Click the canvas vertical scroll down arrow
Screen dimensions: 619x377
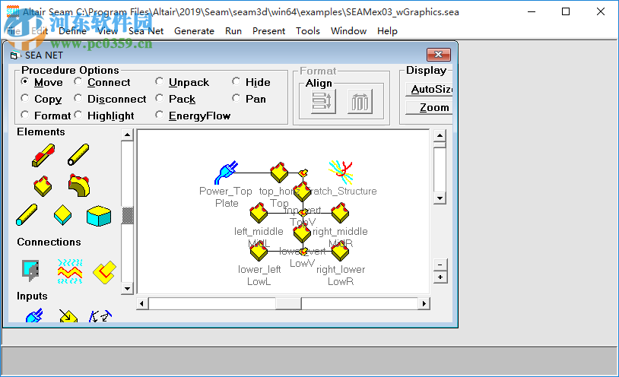440,198
